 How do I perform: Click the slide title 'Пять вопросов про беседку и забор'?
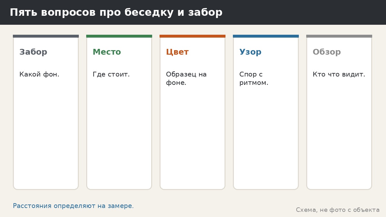(116, 13)
